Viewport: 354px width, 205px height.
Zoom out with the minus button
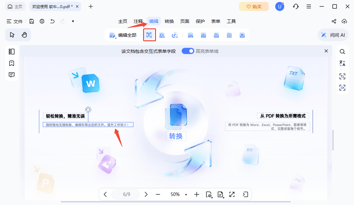pos(158,194)
